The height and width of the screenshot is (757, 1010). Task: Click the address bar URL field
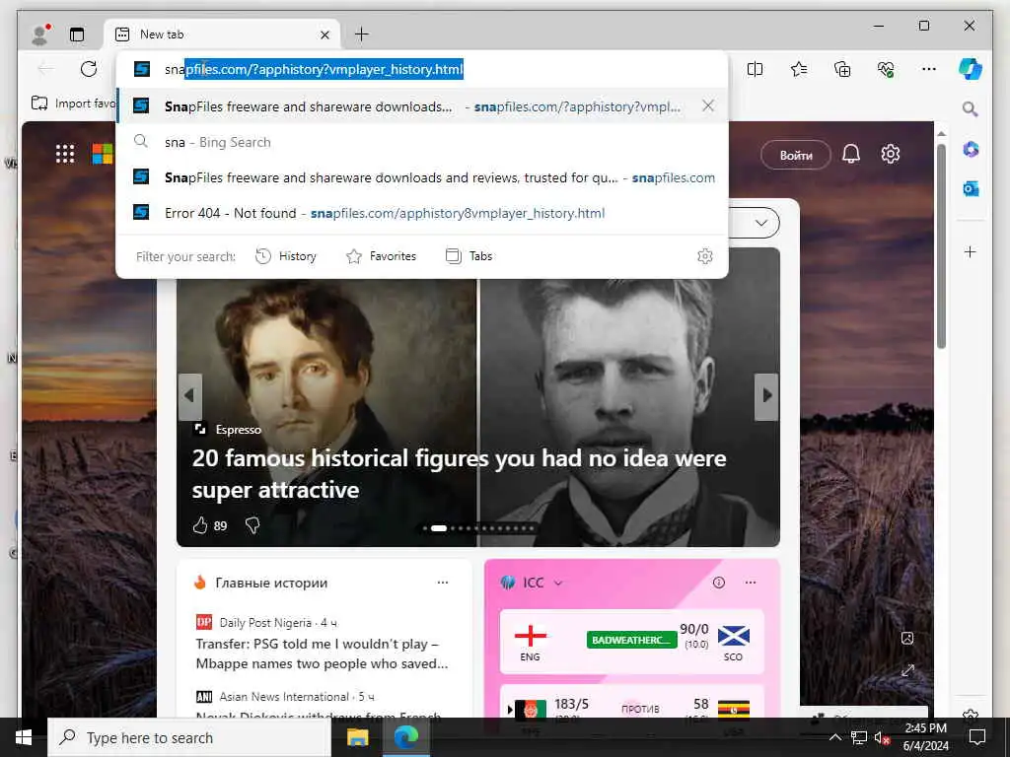422,69
